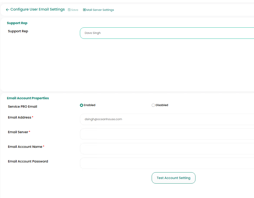Focus the Email Server text box
The height and width of the screenshot is (198, 254).
pos(167,134)
